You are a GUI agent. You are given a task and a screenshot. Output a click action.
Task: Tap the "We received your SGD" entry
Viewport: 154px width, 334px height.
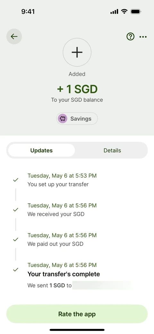56,214
